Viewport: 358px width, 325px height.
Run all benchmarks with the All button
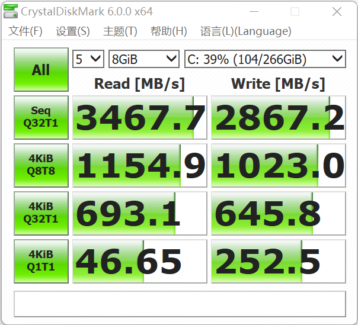pos(41,70)
